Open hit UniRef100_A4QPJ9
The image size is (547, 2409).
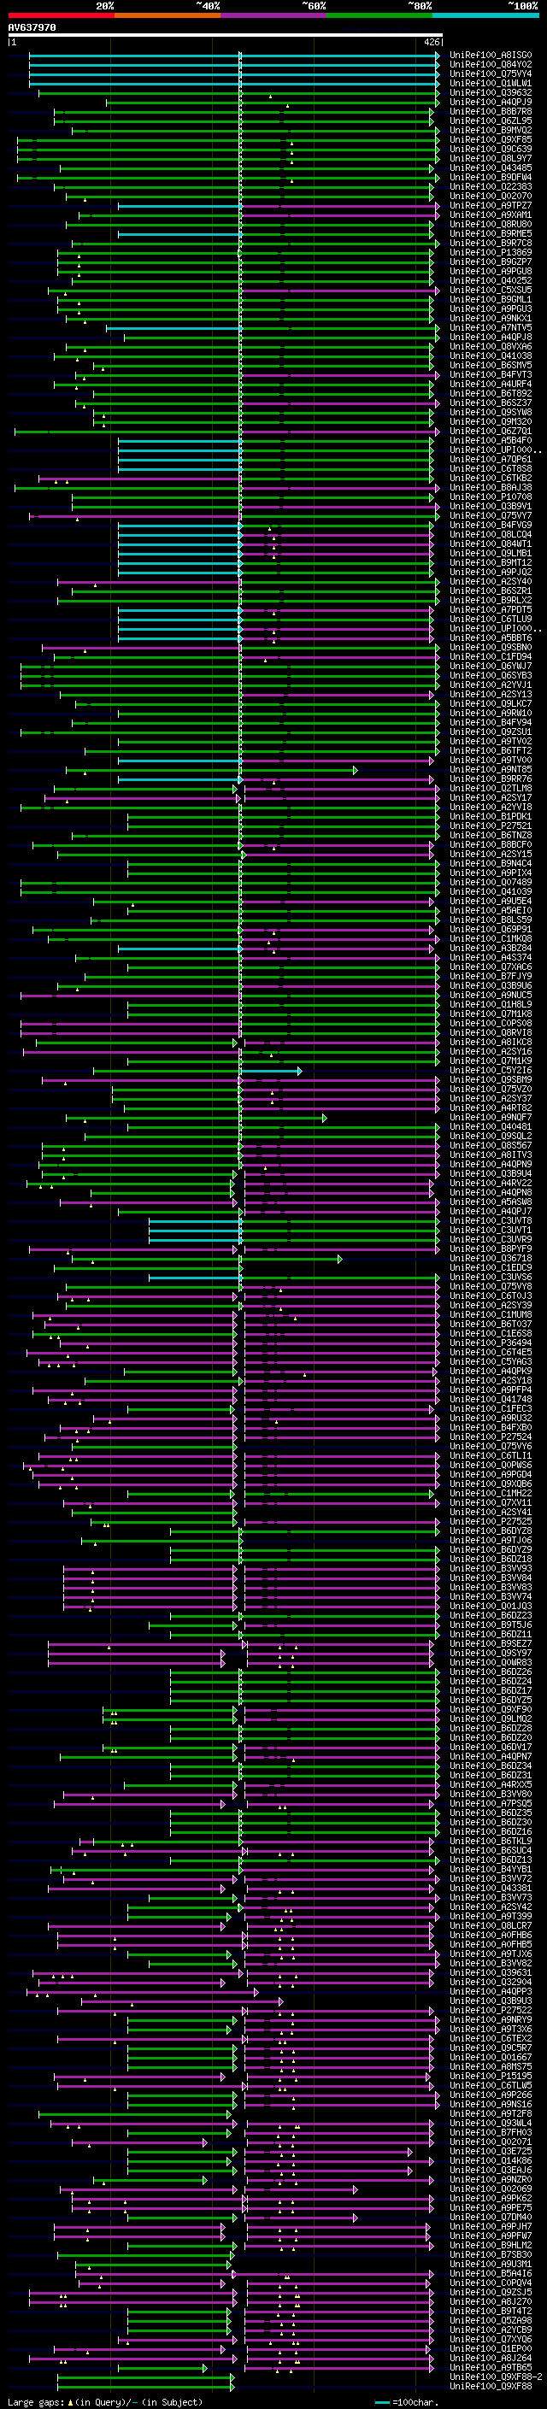[491, 102]
